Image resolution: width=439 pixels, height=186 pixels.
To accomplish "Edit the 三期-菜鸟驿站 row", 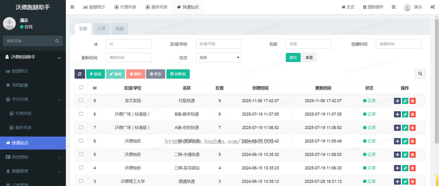I will pos(405,168).
